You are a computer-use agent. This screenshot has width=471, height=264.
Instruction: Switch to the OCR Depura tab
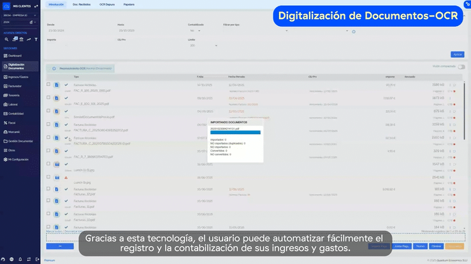pyautogui.click(x=107, y=4)
